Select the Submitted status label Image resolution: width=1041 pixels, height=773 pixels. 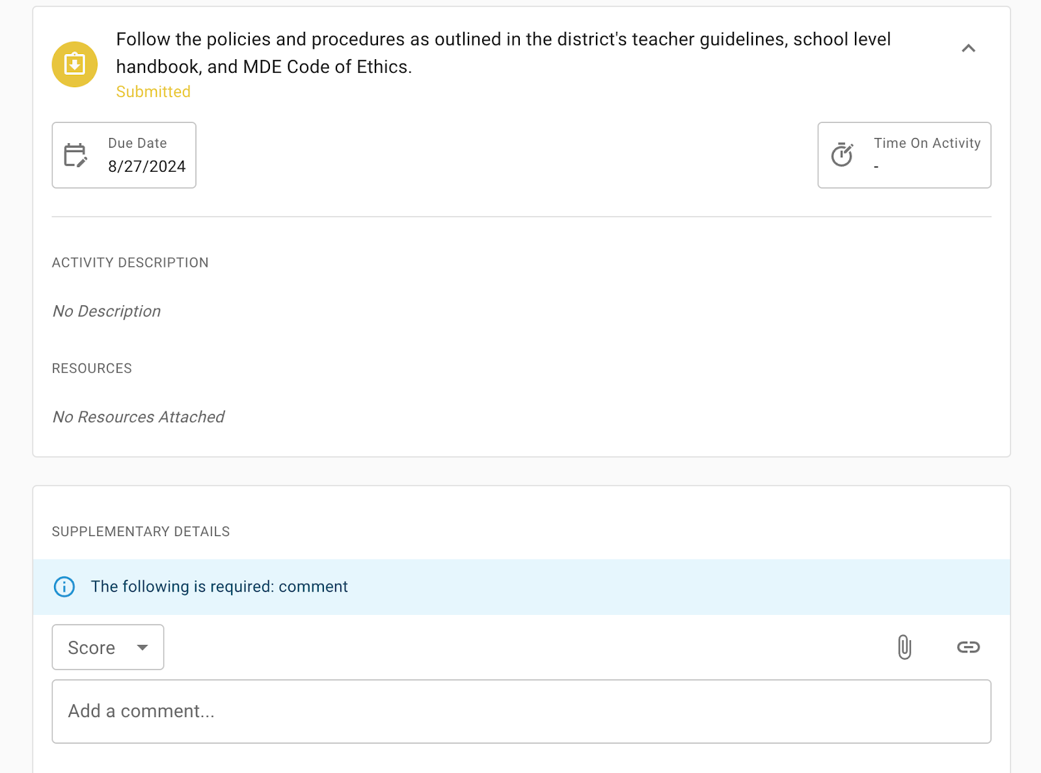pos(153,92)
